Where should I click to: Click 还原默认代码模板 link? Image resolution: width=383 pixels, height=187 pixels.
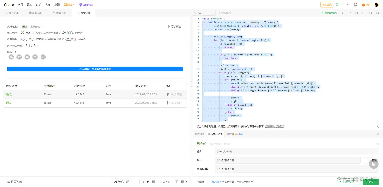274,127
